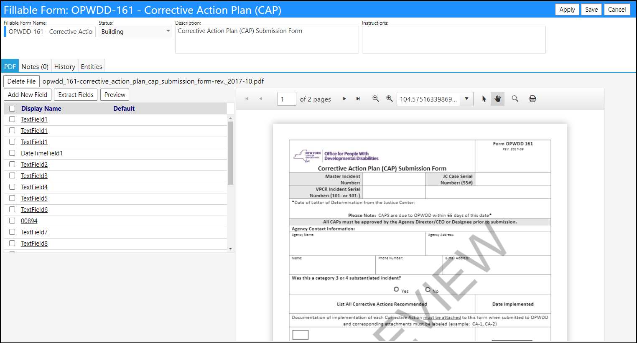Open the Status dropdown showing Building
The image size is (637, 343).
pos(135,31)
